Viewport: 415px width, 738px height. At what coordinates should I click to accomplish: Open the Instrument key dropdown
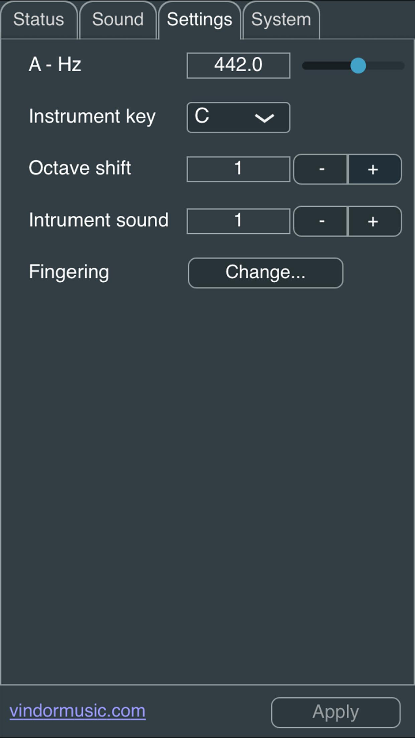[x=238, y=117]
